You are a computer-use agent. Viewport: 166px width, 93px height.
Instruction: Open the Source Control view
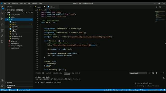2,19
